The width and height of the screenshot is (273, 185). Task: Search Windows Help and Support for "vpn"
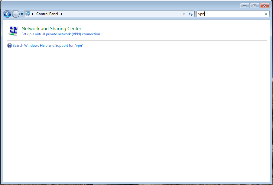(x=48, y=46)
